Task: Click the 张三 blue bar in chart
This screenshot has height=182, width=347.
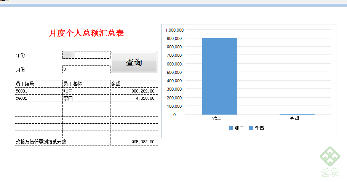Action: tap(220, 76)
